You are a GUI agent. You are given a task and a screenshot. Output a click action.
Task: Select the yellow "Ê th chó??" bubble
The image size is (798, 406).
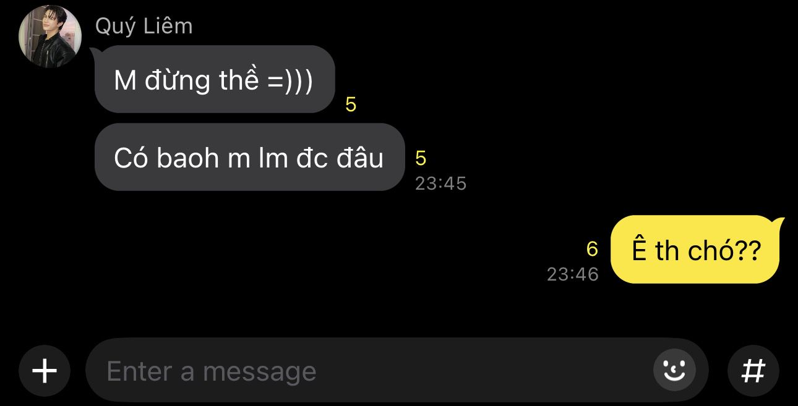[695, 250]
